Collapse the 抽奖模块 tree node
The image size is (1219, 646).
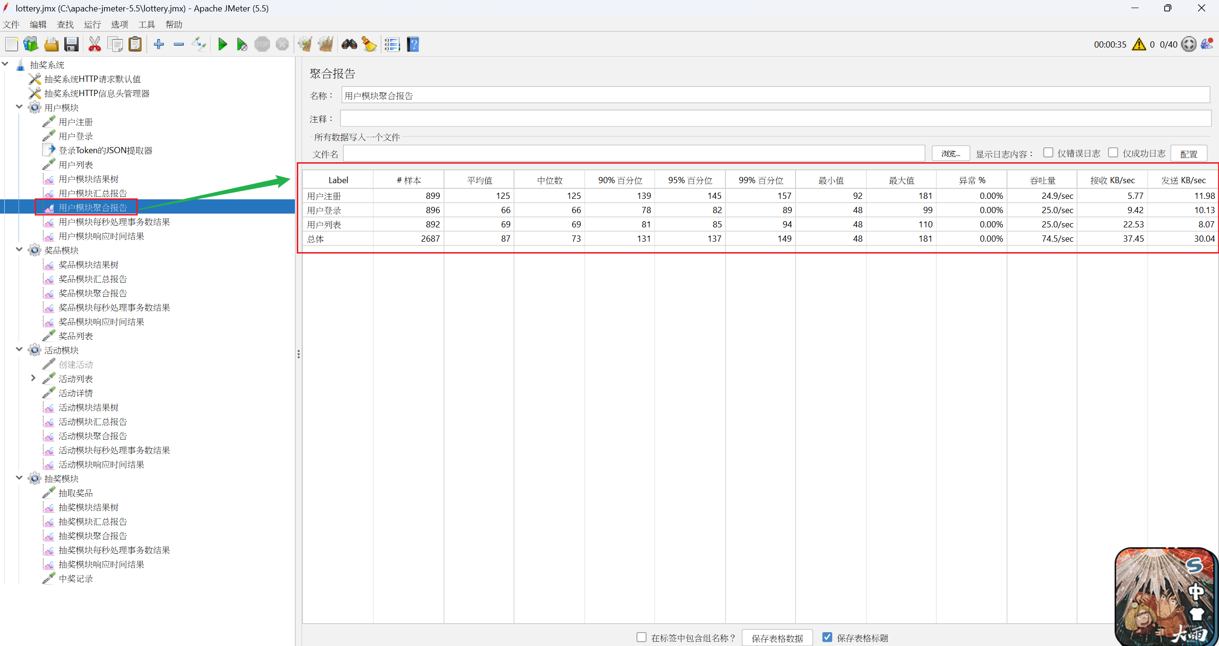point(20,478)
